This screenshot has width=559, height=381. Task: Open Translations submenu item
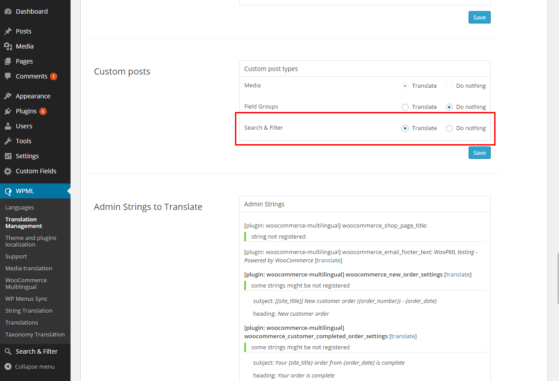point(22,323)
